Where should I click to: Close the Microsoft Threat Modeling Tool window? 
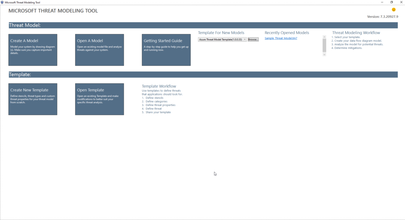pos(401,2)
